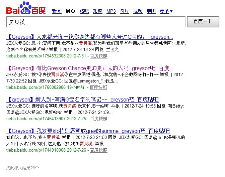
Task: Open 百度快照 for tieba post 1746413907
Action: [99, 119]
